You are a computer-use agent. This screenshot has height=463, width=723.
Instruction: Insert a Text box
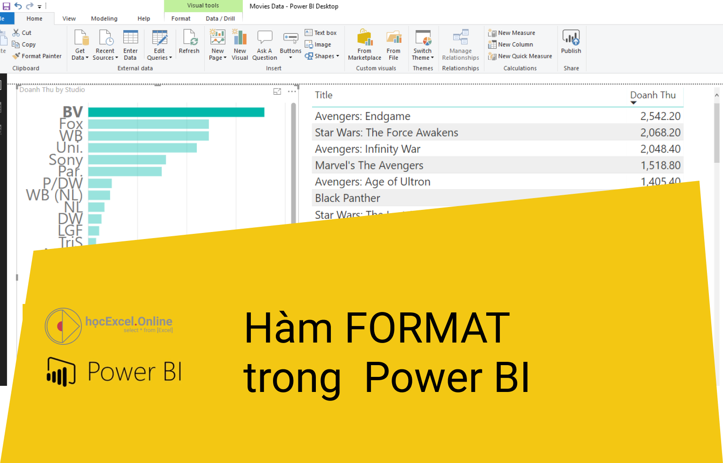321,32
